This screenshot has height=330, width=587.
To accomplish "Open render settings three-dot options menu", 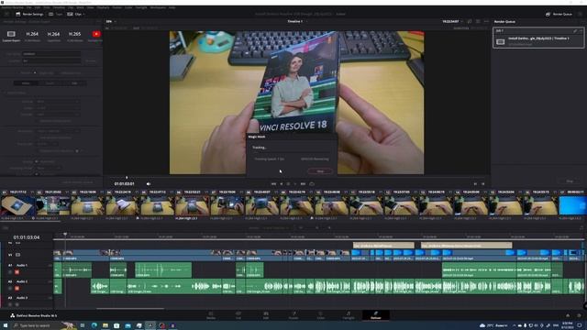I will click(x=98, y=22).
